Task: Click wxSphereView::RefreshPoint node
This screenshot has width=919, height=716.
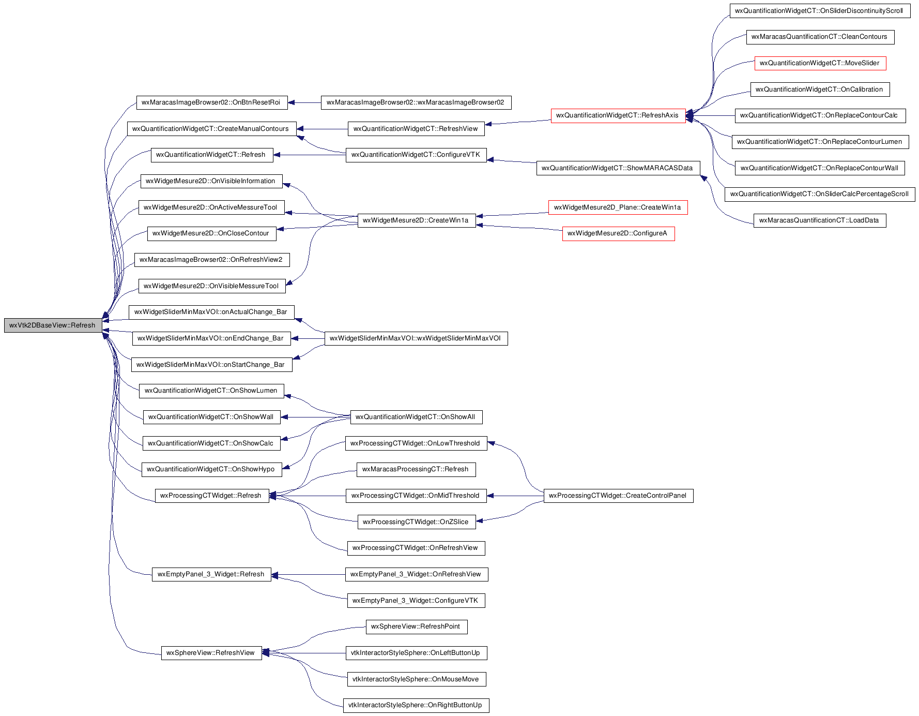Action: pyautogui.click(x=417, y=626)
